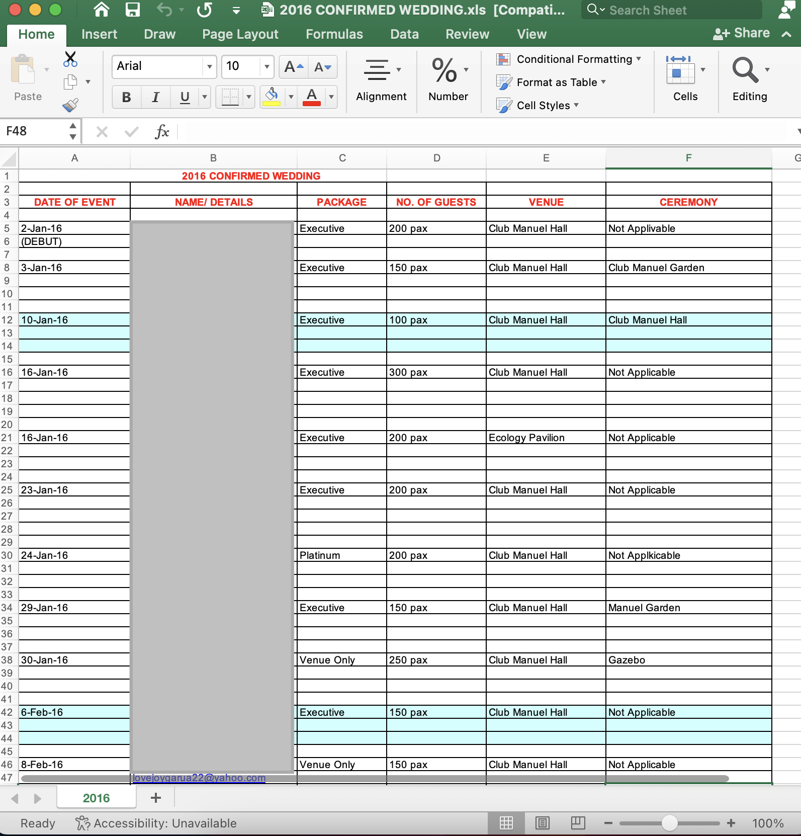The height and width of the screenshot is (836, 801).
Task: Open the Formulas tab
Action: 334,34
